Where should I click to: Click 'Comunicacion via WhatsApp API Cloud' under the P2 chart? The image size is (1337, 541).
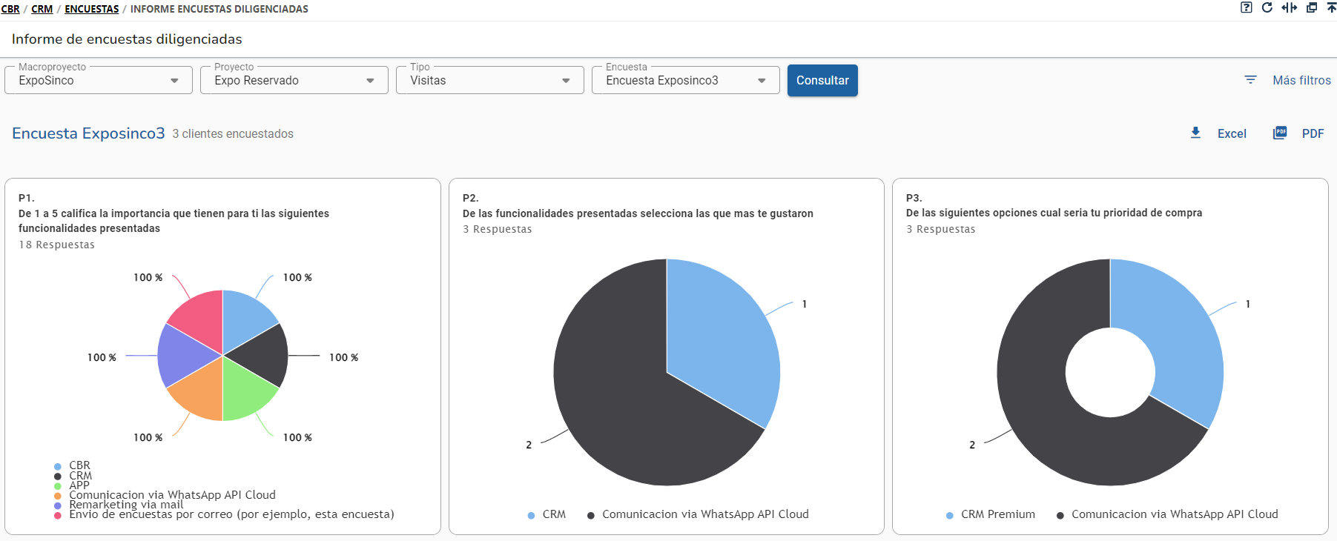[705, 514]
